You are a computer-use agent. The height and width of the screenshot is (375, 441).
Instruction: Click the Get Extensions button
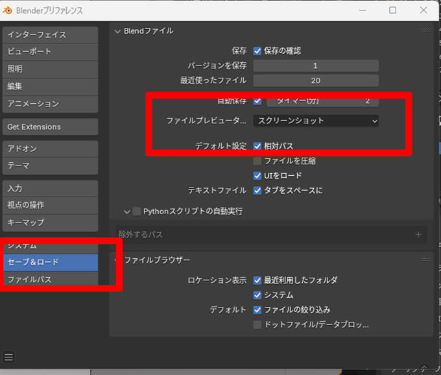50,127
